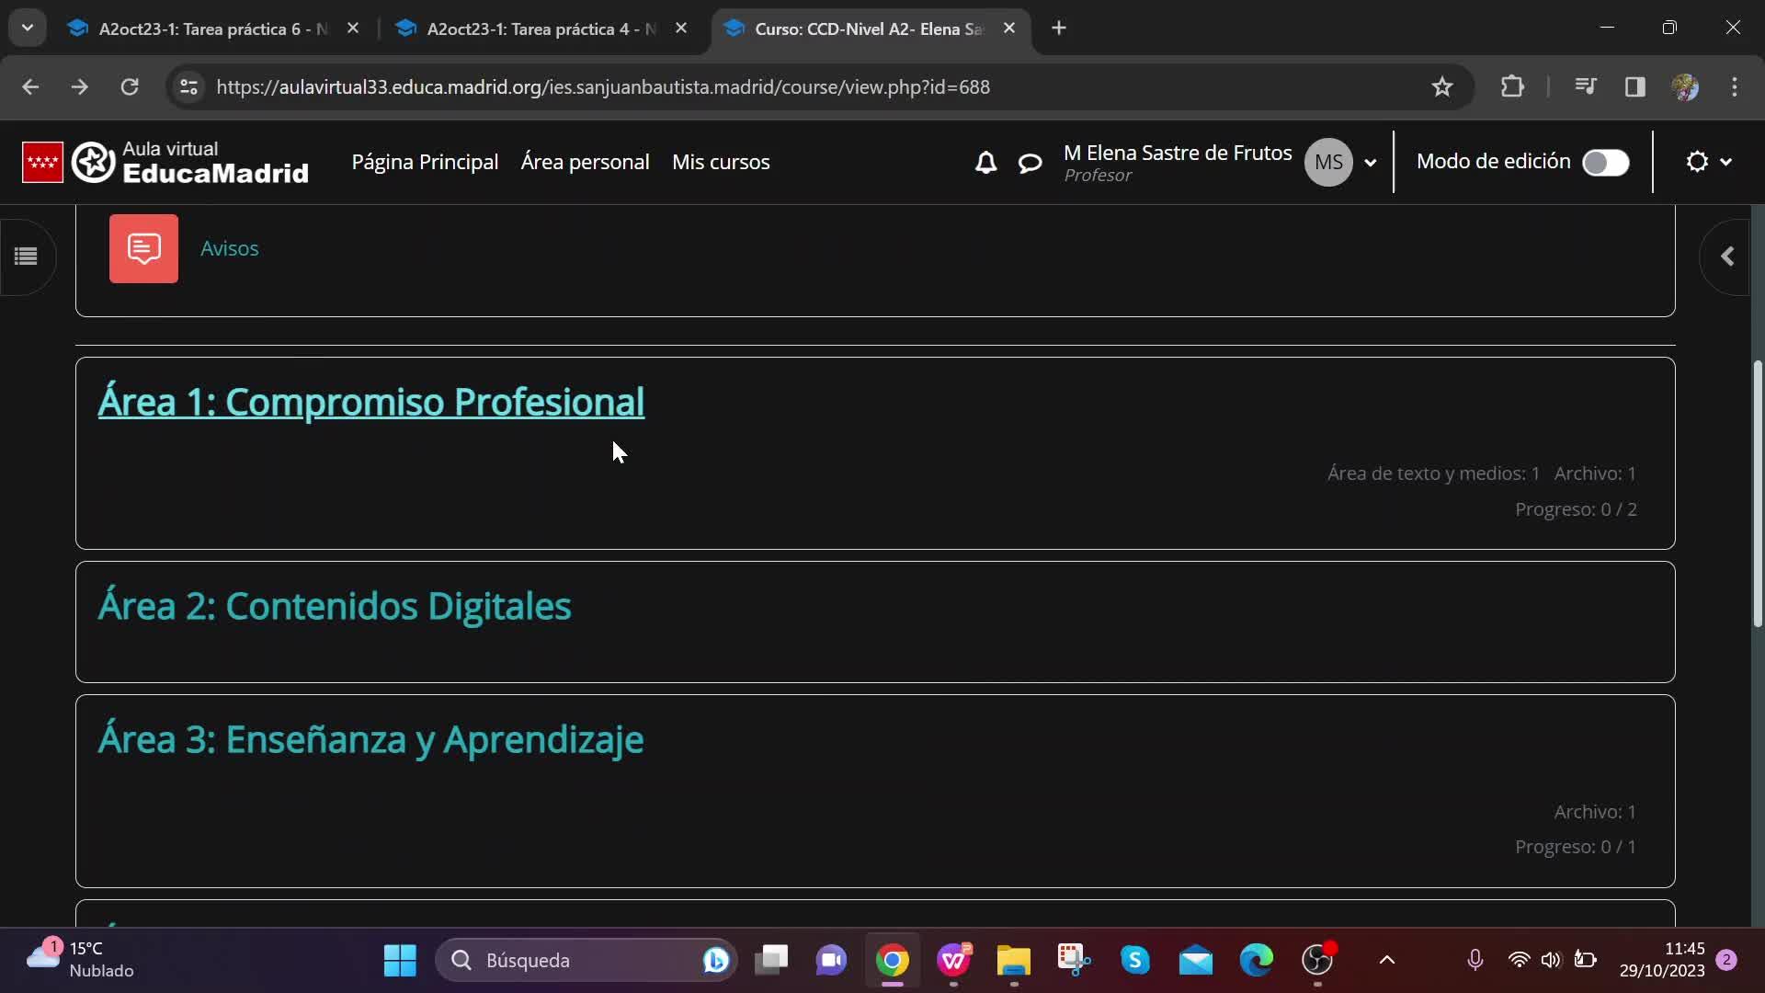Open browser side panel icon
The width and height of the screenshot is (1765, 993).
click(x=1634, y=86)
